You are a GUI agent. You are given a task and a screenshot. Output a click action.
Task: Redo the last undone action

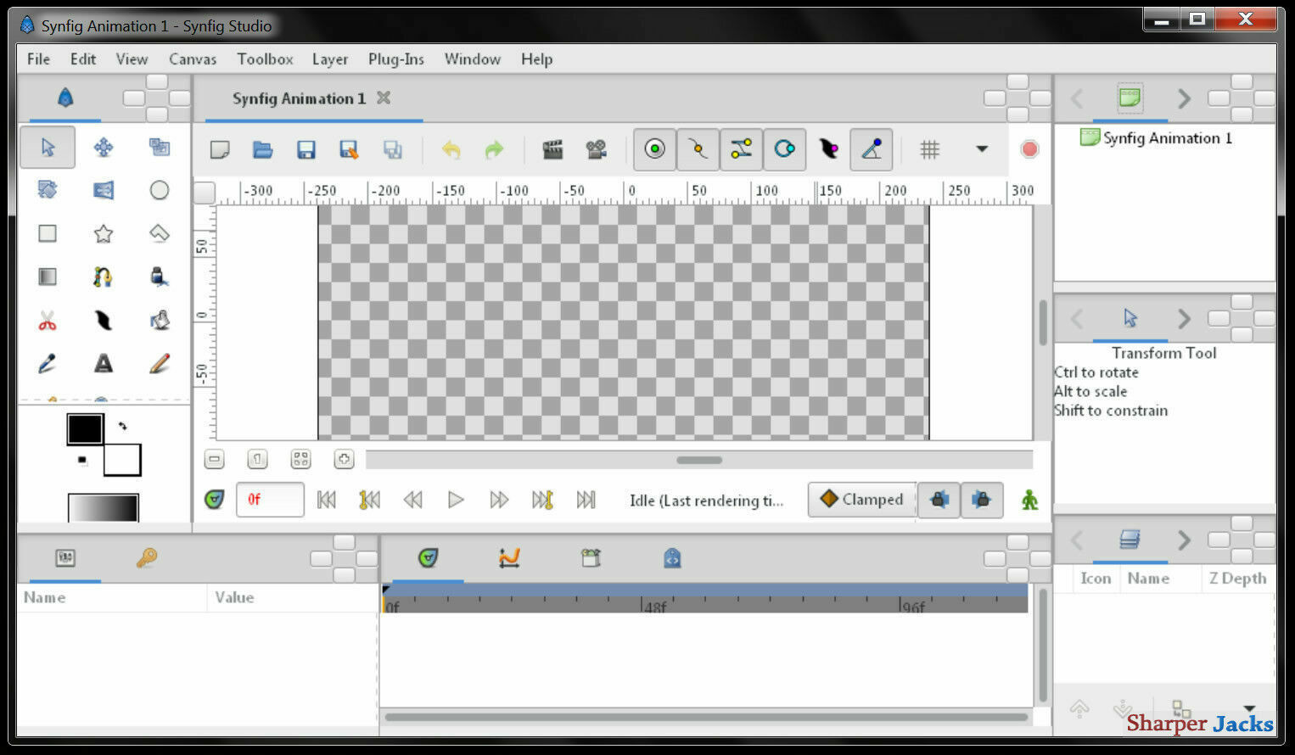pyautogui.click(x=494, y=150)
